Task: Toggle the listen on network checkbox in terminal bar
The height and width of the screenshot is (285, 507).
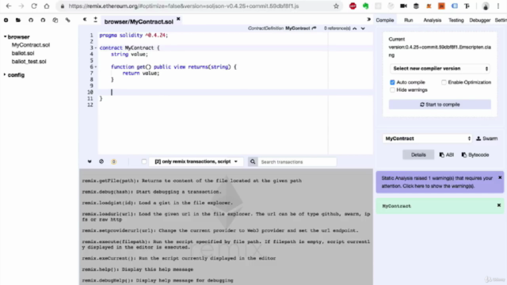Action: coord(144,161)
